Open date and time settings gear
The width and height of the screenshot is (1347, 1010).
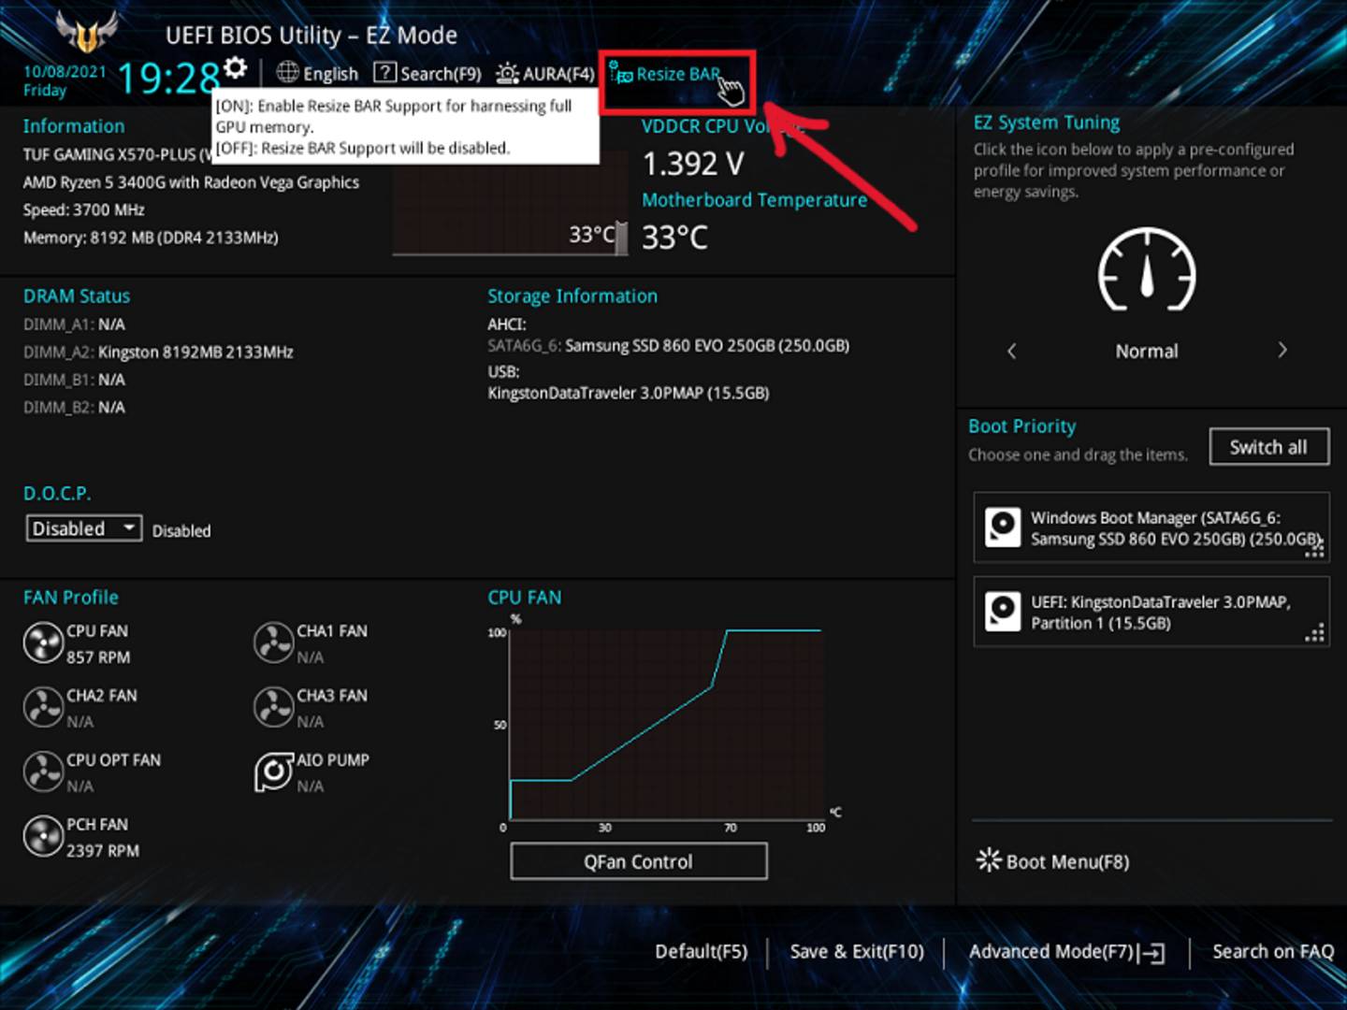(236, 68)
